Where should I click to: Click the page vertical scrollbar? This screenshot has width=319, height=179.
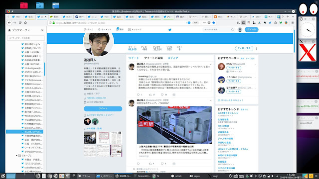tap(294, 41)
